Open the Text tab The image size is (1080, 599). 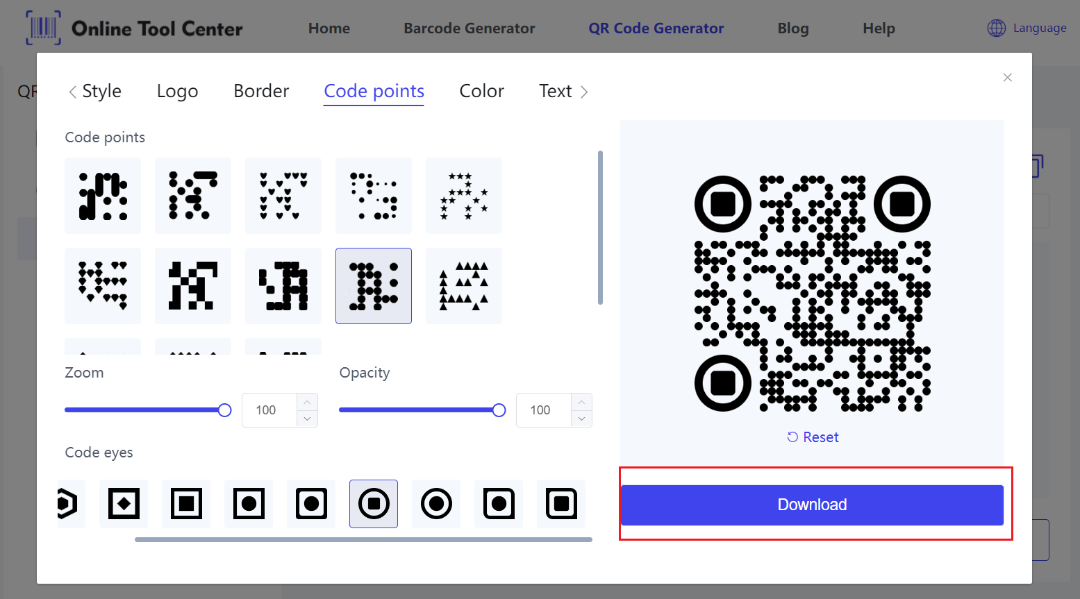coord(555,91)
